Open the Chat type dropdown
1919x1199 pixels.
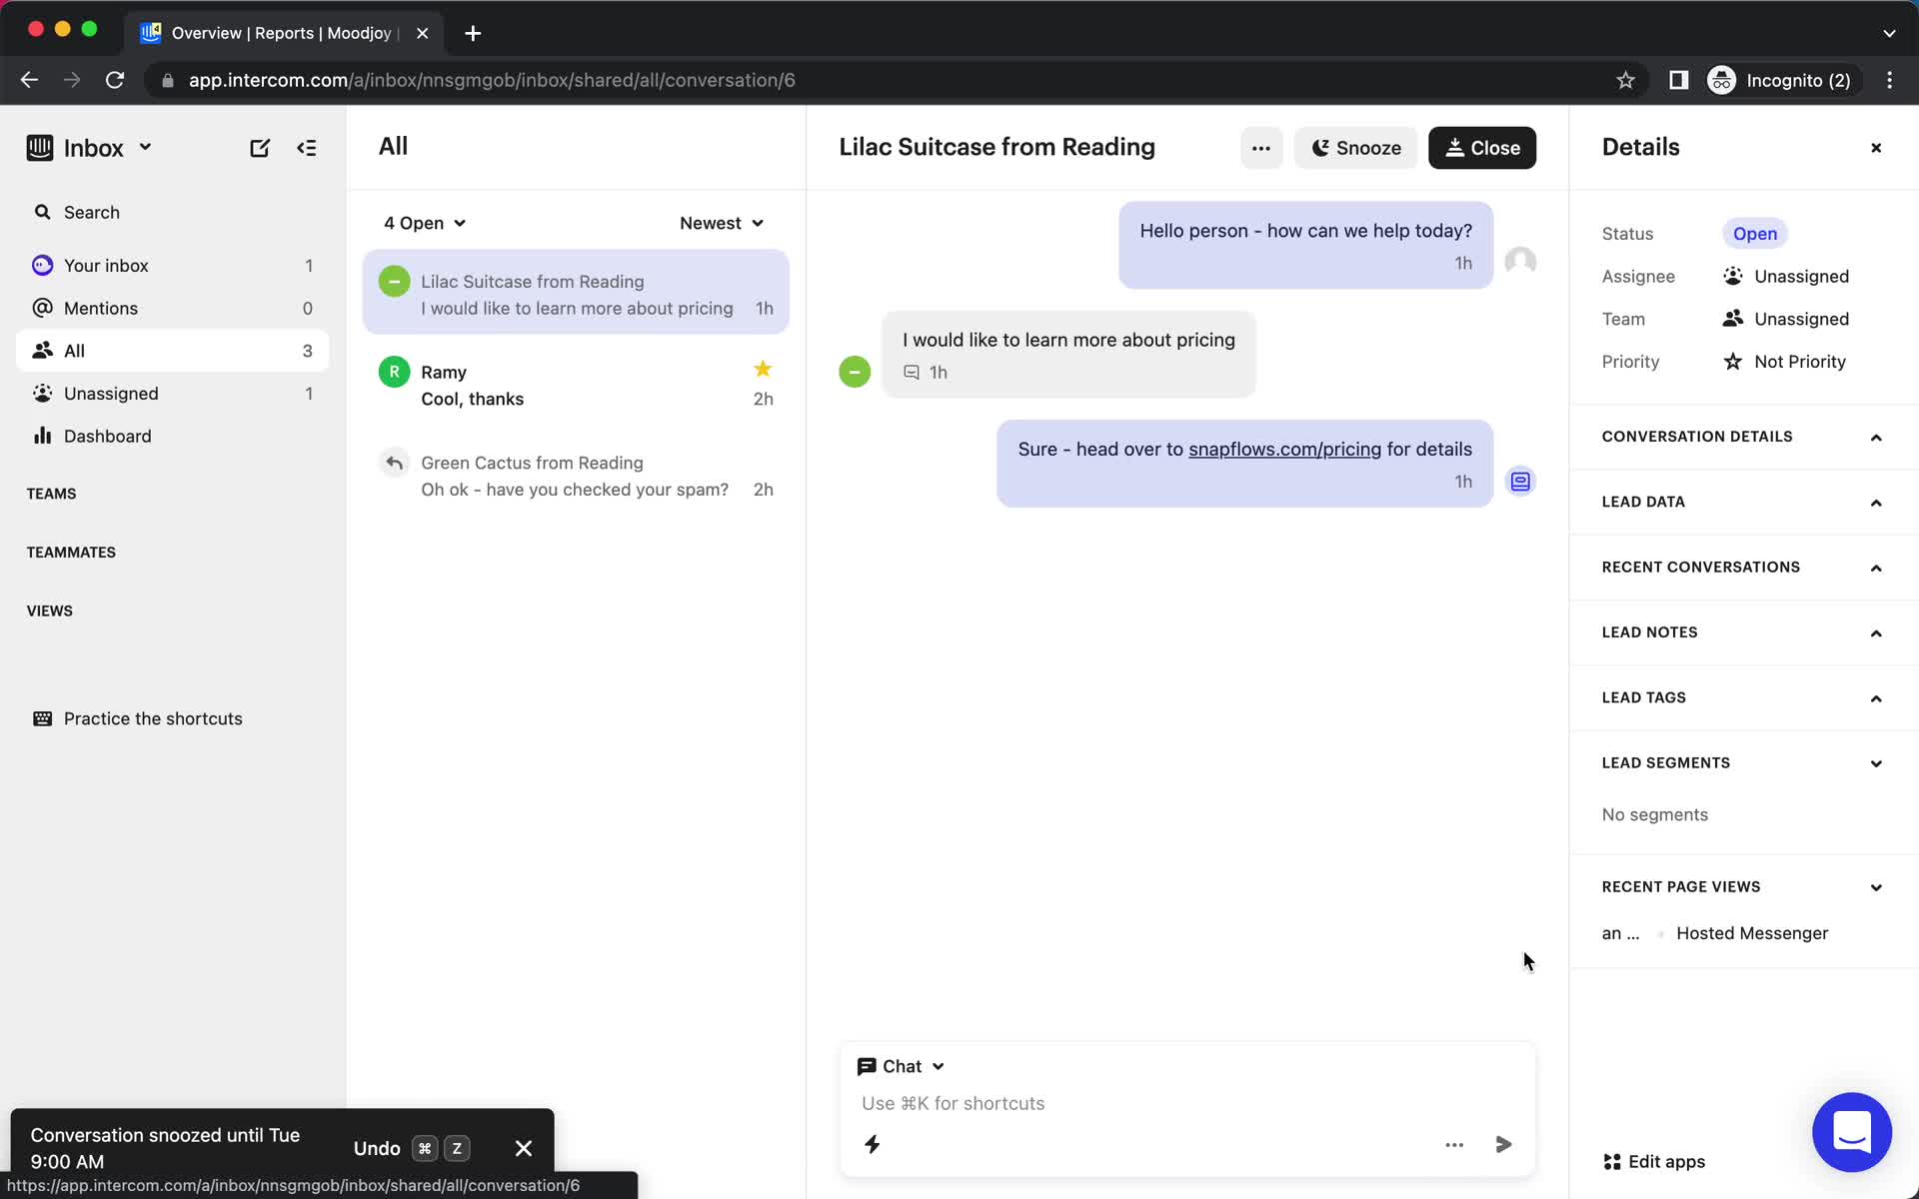point(900,1065)
